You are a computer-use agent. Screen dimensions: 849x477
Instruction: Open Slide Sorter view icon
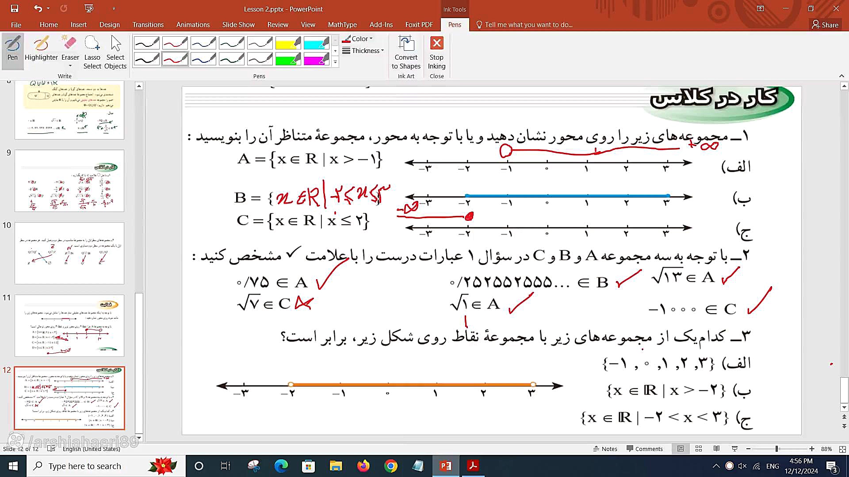coord(699,449)
